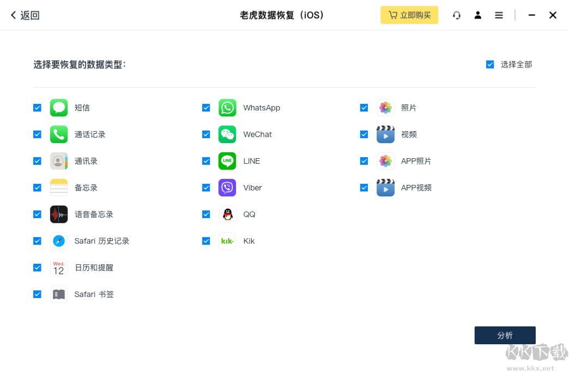Go back using 返回
Screen dimensions: 569x372
(25, 15)
